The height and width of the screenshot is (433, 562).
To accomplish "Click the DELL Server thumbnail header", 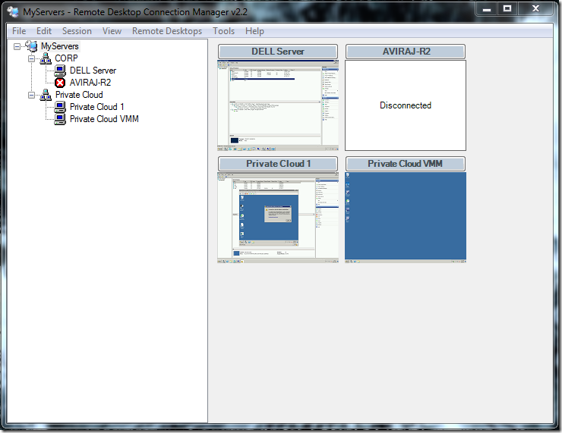I will click(278, 52).
